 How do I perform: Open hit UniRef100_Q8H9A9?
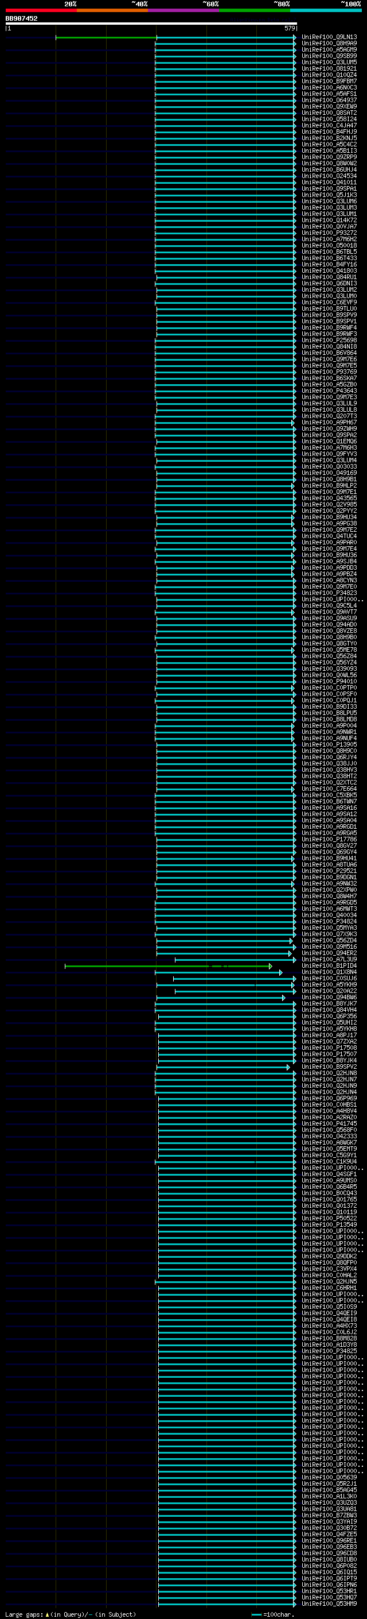[329, 44]
